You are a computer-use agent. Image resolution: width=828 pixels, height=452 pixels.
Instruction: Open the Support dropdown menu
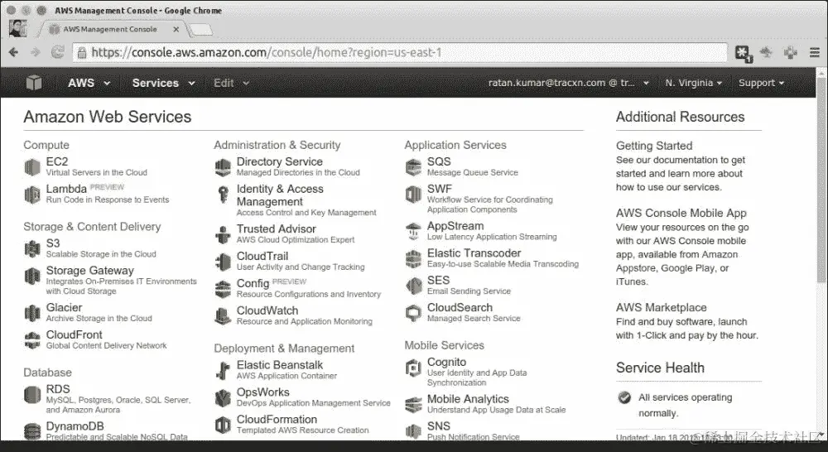pos(761,83)
